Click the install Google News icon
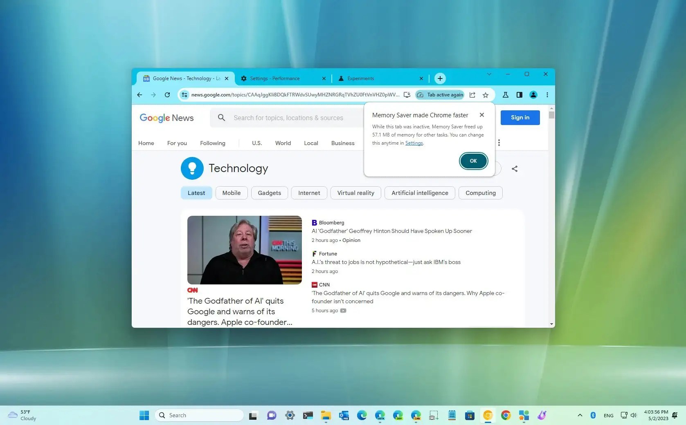Screen dimensions: 686x425 coord(407,94)
